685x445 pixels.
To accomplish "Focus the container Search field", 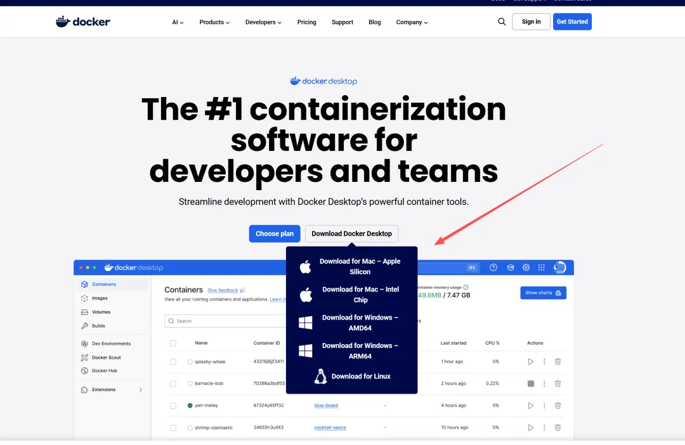I will tap(225, 321).
